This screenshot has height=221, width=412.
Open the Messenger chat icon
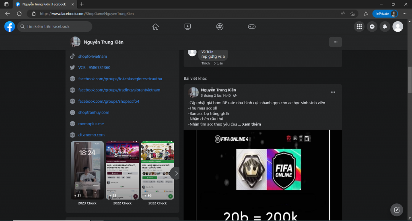(373, 26)
